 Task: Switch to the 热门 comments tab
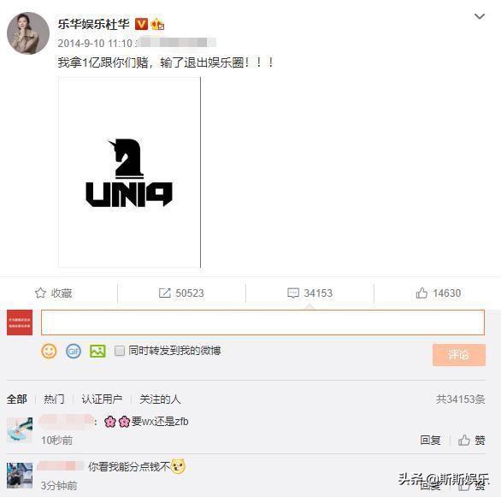coord(54,399)
